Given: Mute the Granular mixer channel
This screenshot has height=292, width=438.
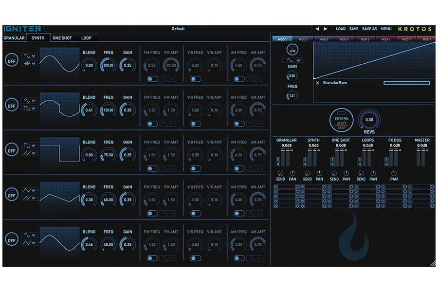Looking at the screenshot, I should 278,164.
